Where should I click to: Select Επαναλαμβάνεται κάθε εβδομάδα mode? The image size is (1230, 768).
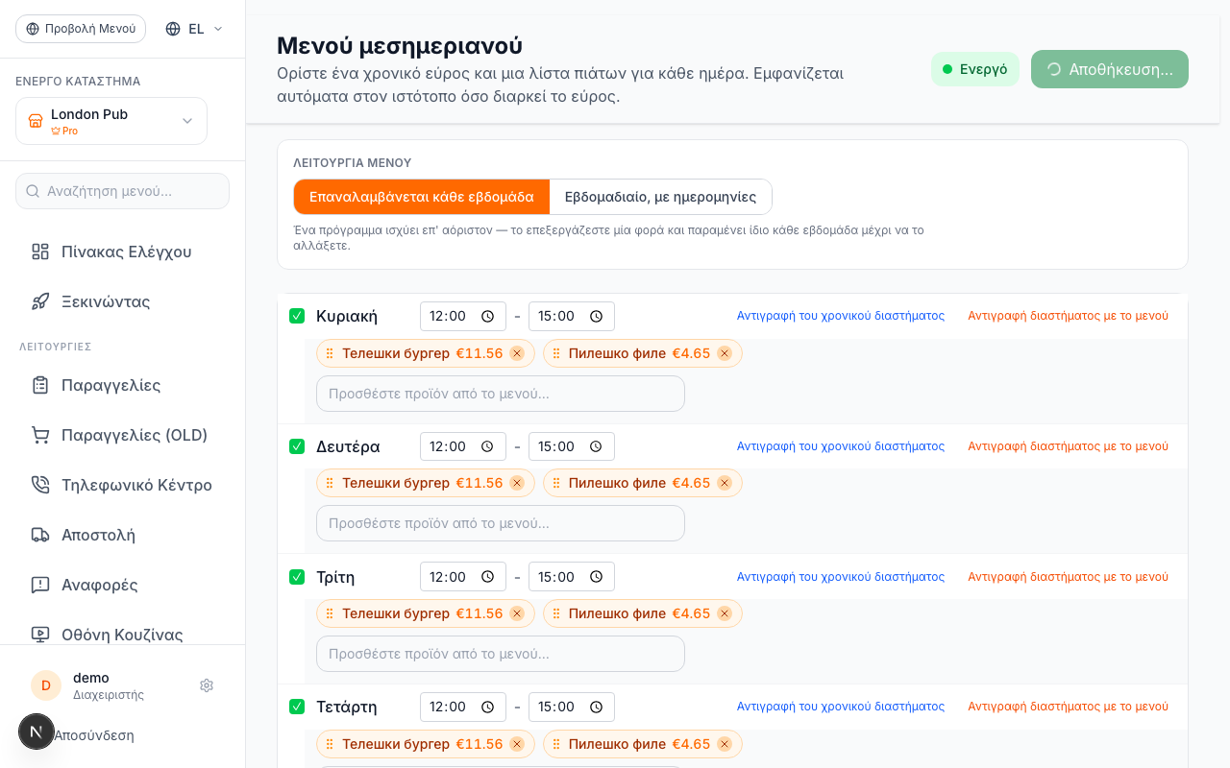click(422, 197)
